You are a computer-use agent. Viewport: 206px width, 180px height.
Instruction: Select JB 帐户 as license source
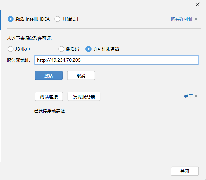pos(10,49)
